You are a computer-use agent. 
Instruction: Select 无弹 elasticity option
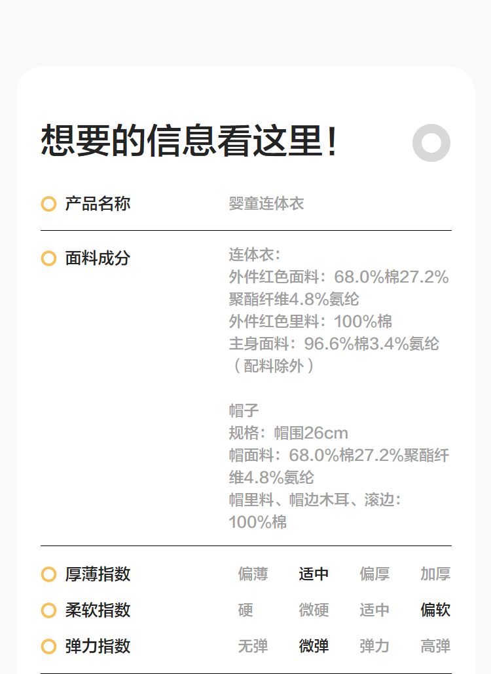(x=253, y=646)
